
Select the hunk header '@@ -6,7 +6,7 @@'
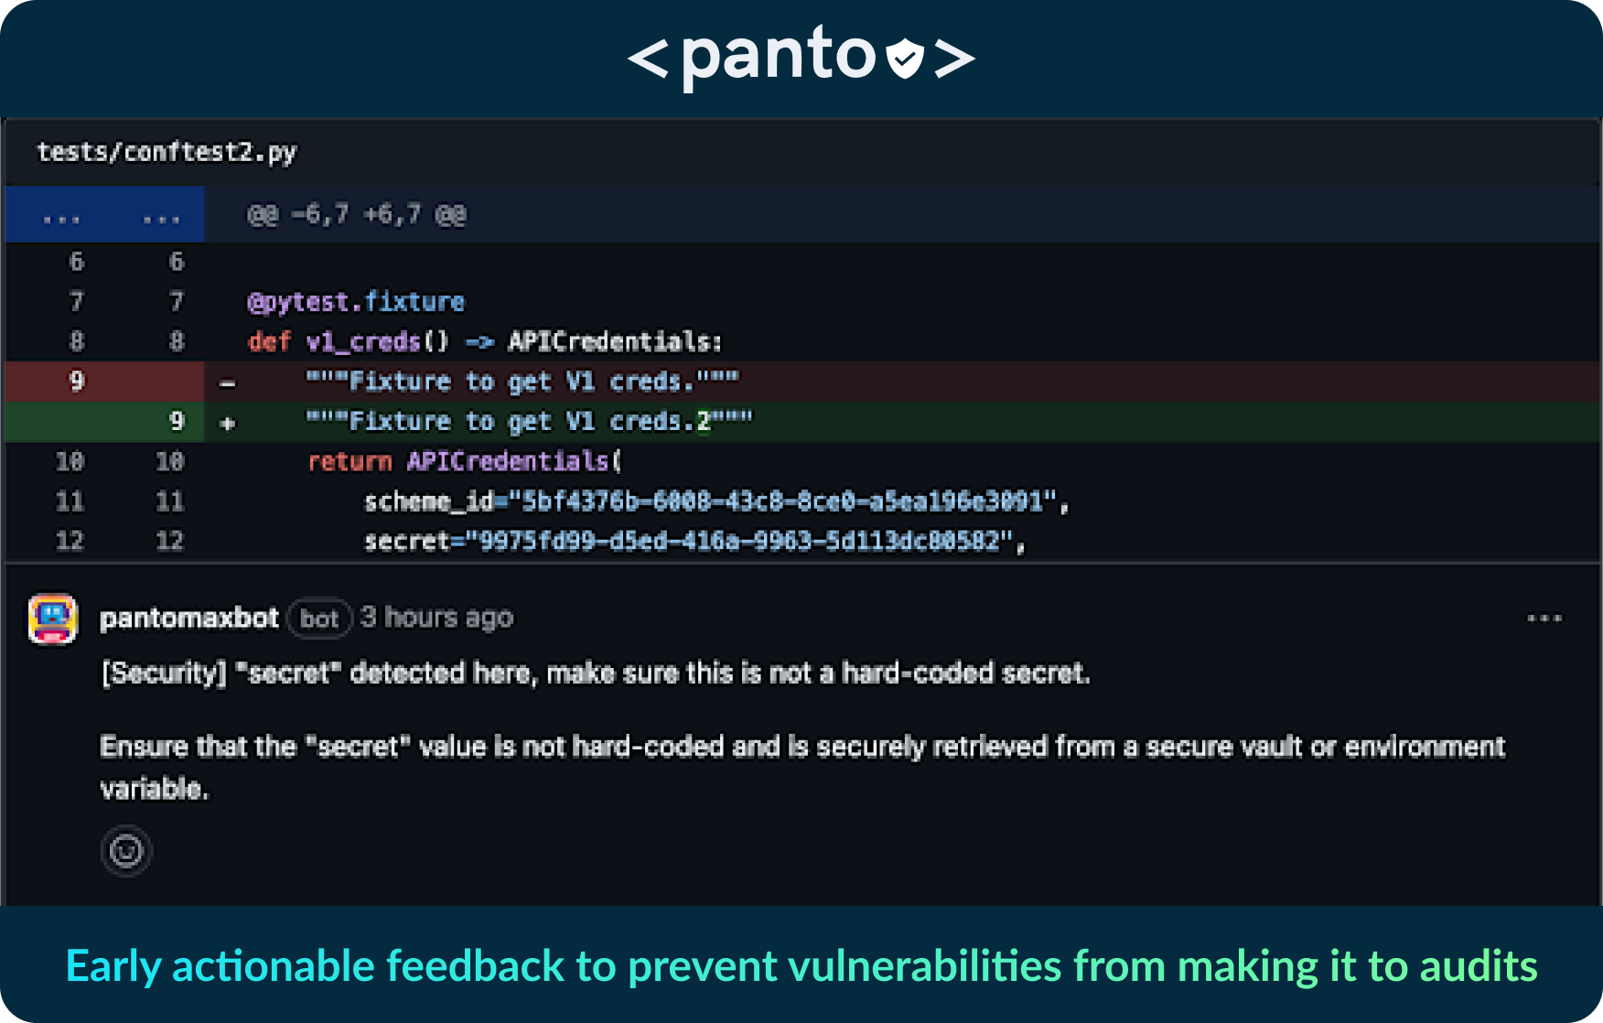pos(356,215)
